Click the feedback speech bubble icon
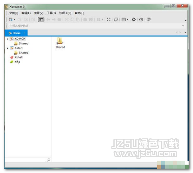This screenshot has height=173, width=193. [x=148, y=19]
